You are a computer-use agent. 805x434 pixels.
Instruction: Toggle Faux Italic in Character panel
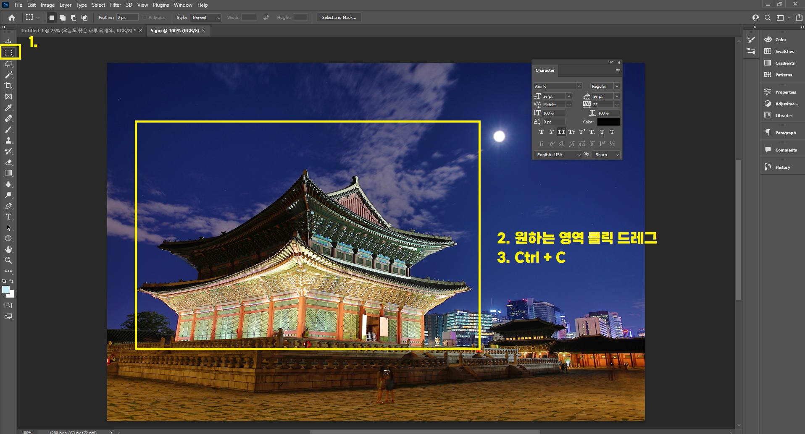click(552, 132)
